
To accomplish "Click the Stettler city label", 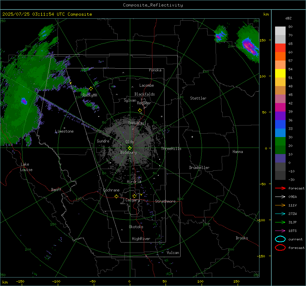I will [x=198, y=98].
